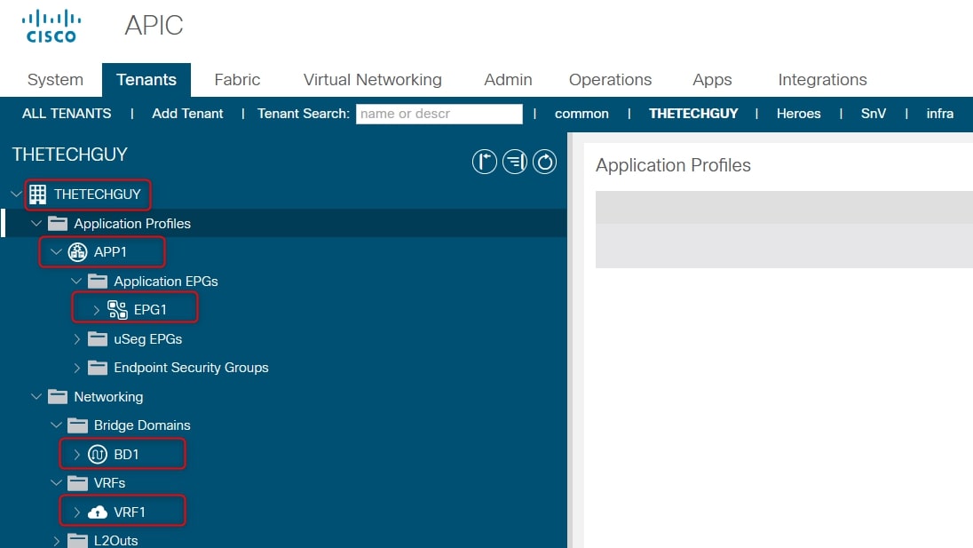Click the THETECHGUY tenant grid icon

click(x=37, y=194)
